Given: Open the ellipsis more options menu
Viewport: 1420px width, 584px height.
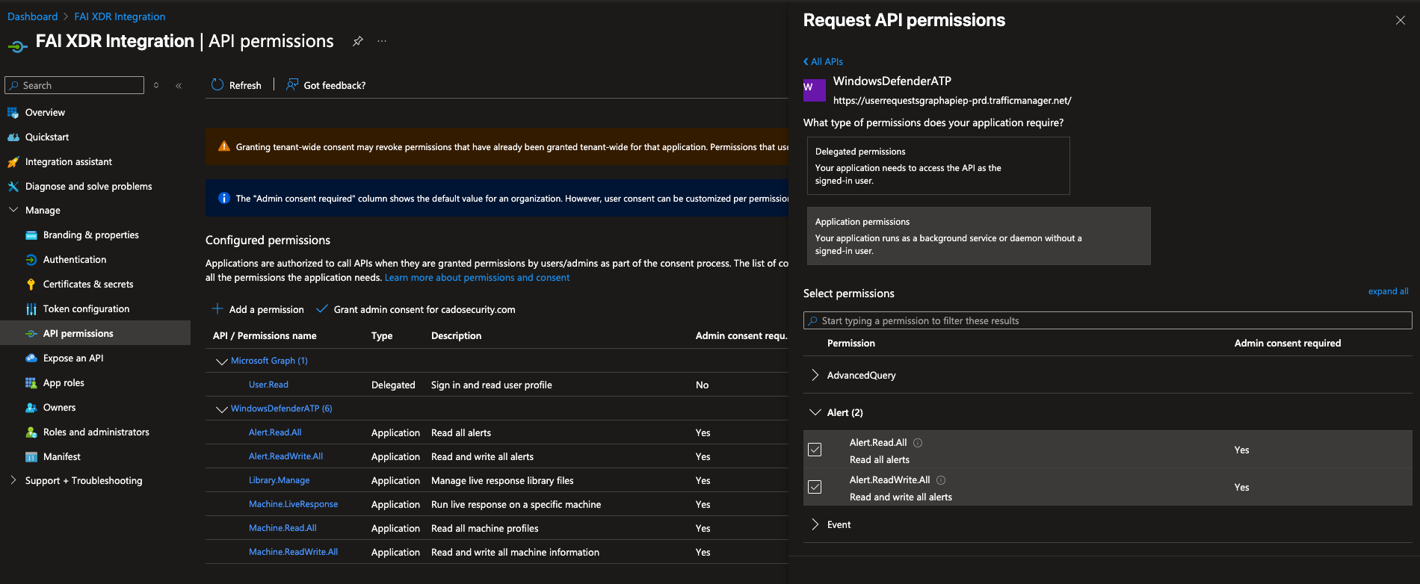Looking at the screenshot, I should coord(382,41).
